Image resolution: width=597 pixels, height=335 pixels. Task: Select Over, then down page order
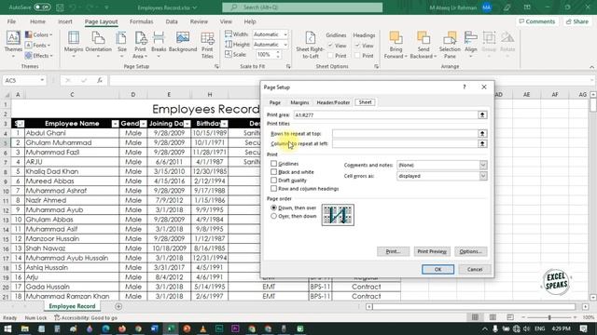pyautogui.click(x=273, y=216)
